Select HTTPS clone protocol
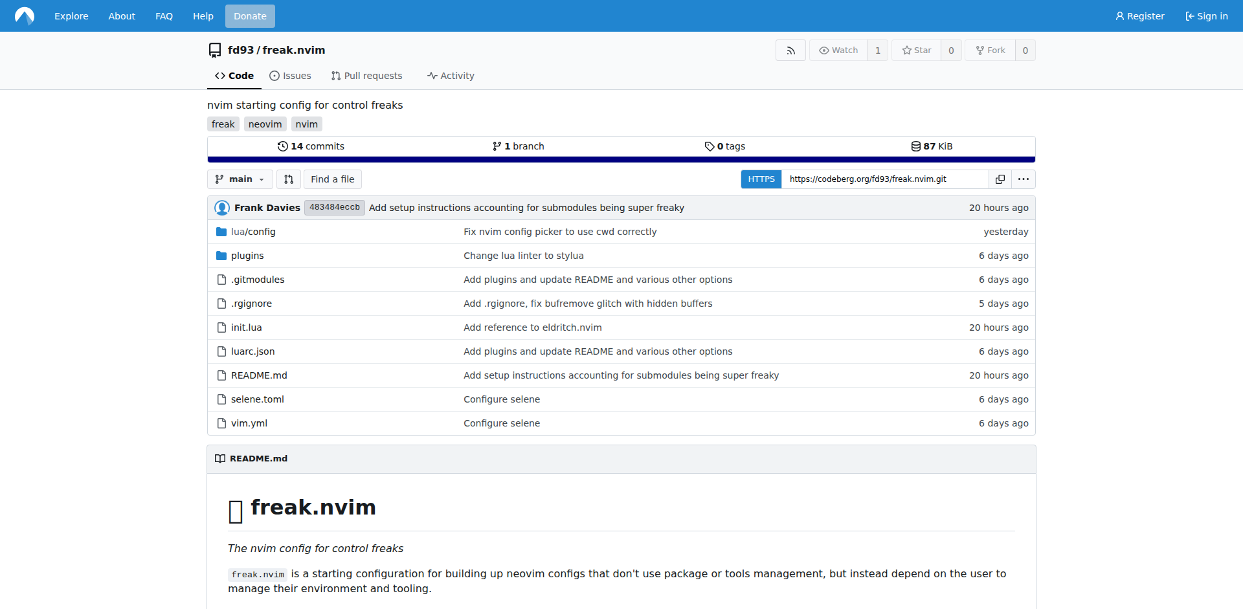 761,179
